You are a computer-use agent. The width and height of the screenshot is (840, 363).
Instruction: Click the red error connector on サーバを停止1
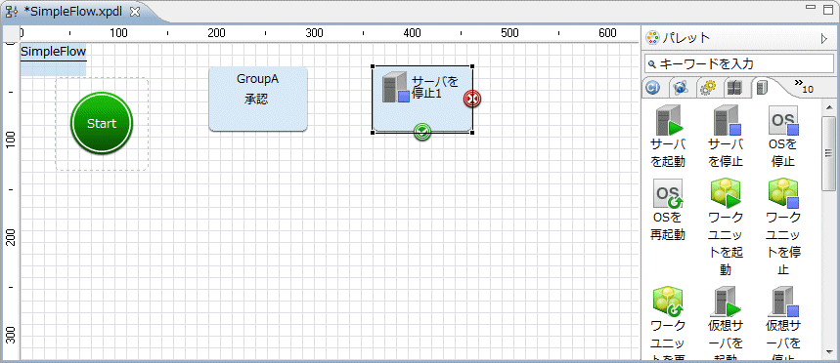point(472,99)
